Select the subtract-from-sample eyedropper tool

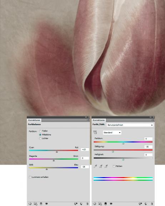pos(106,166)
